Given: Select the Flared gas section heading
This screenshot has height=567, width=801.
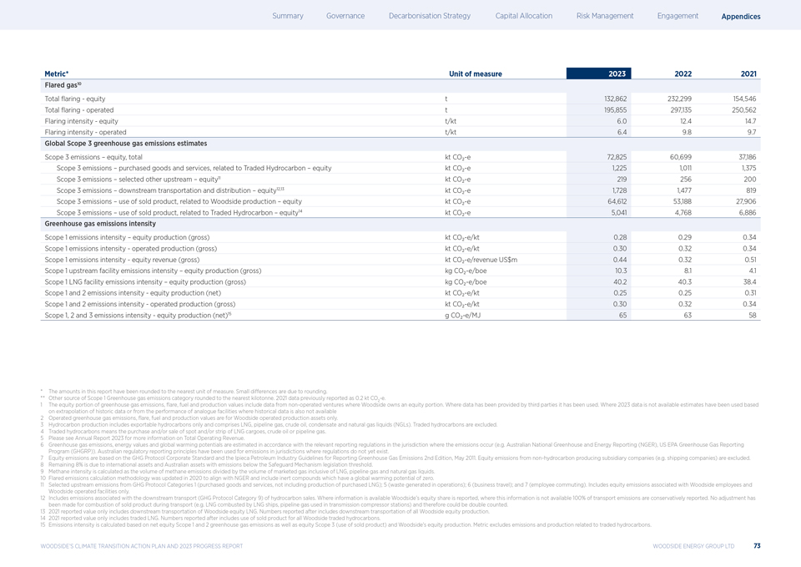Looking at the screenshot, I should [63, 85].
